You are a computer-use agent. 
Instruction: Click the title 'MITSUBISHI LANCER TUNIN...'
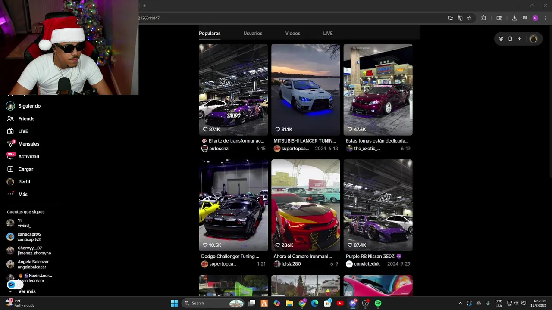pyautogui.click(x=304, y=141)
